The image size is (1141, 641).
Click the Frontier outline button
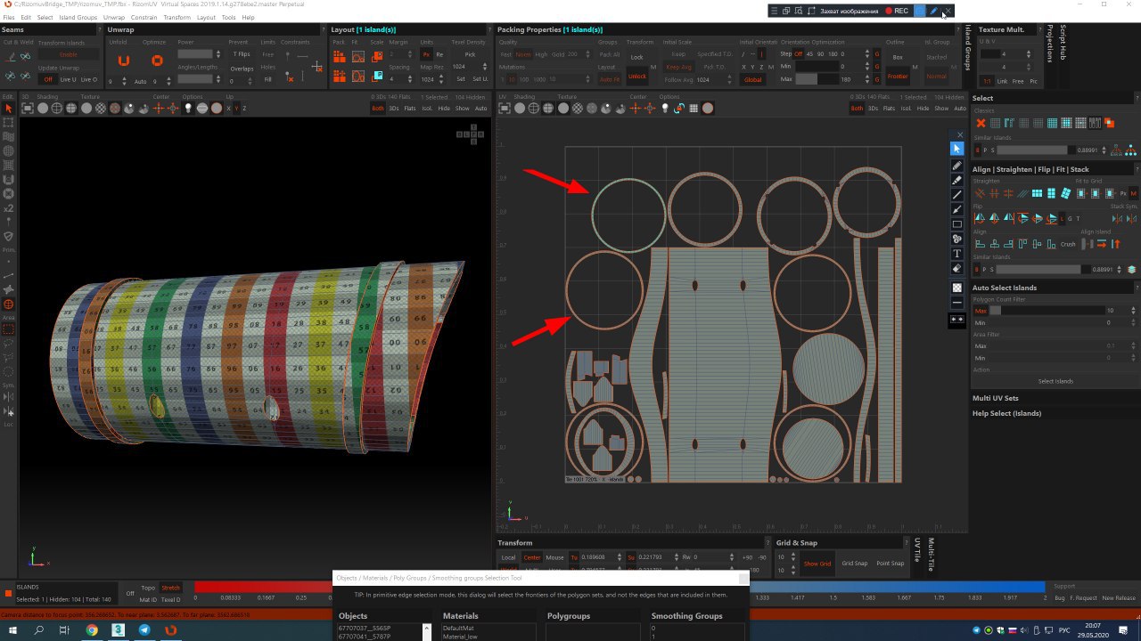coord(897,77)
